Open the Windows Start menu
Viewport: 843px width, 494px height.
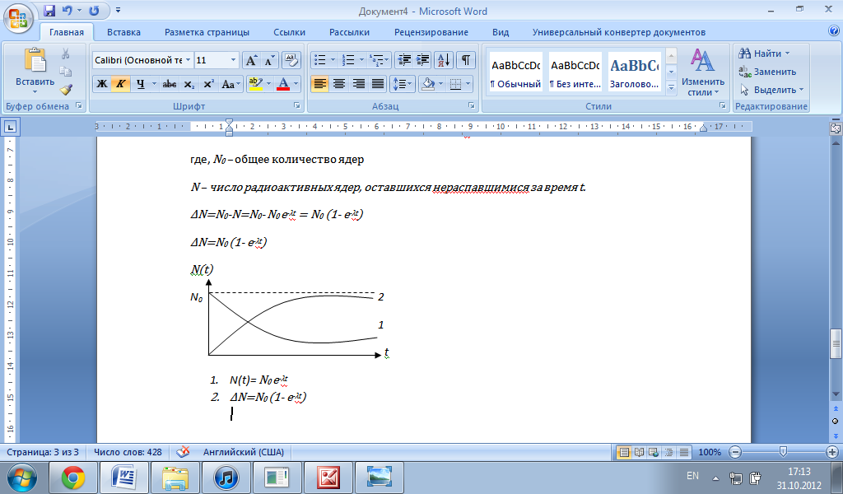point(22,478)
